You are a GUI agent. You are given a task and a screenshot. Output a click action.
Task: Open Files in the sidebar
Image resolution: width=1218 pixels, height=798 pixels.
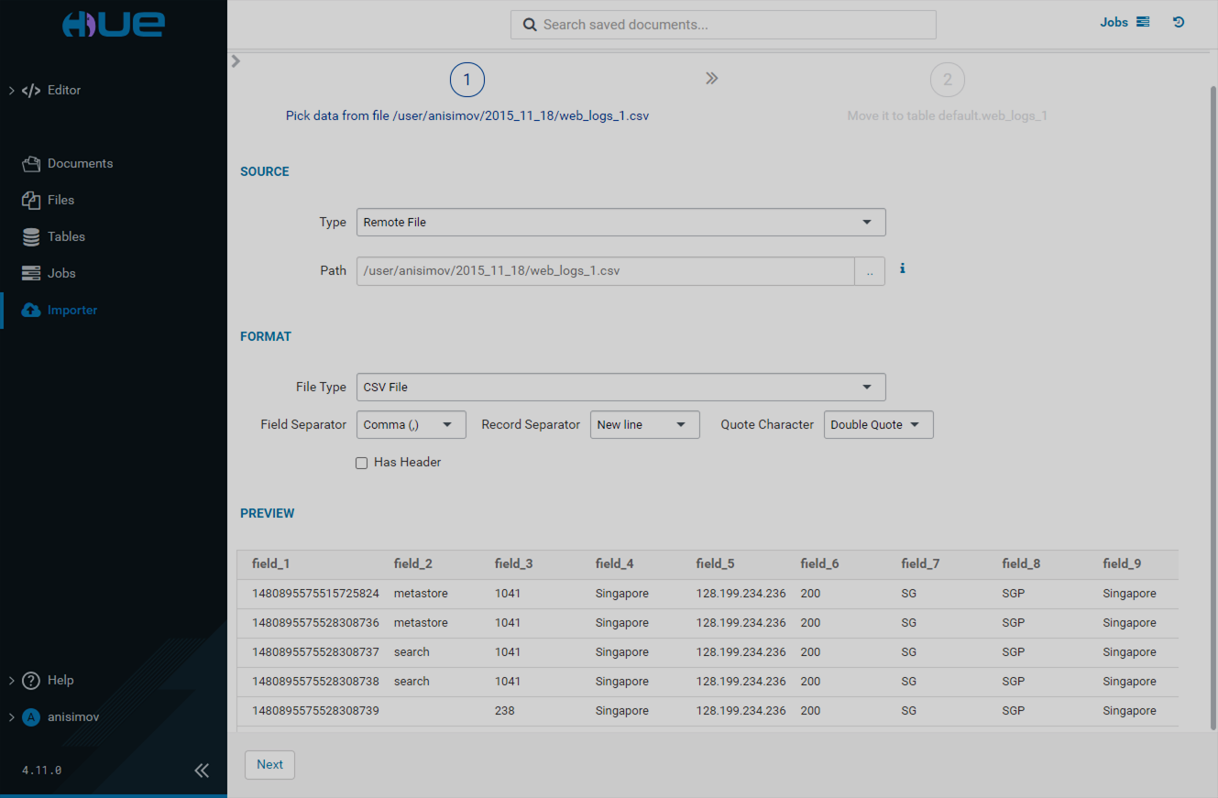coord(60,200)
